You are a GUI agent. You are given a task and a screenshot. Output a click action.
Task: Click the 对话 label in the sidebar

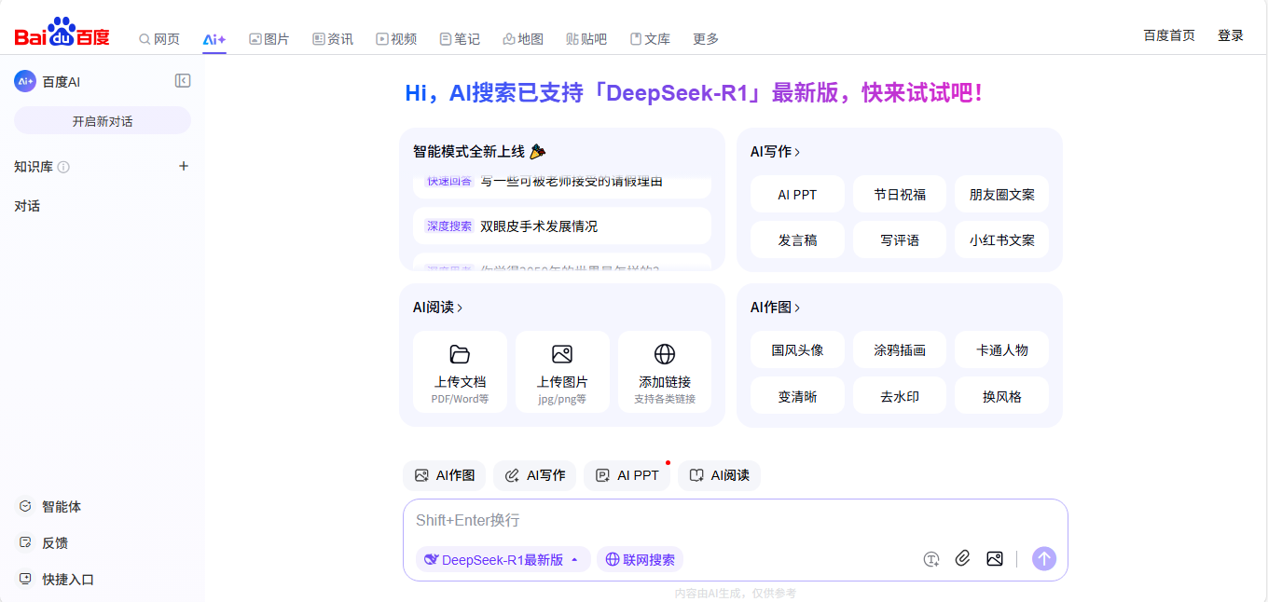tap(27, 206)
